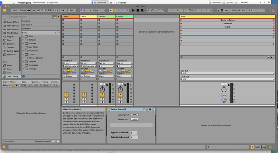Switch to Arrangement view with orange bars icon
The width and height of the screenshot is (278, 153).
coord(269,10)
